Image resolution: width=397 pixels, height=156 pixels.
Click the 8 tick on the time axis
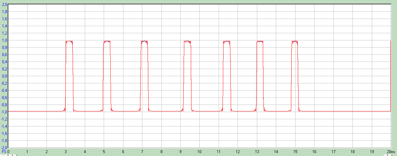tap(161, 152)
